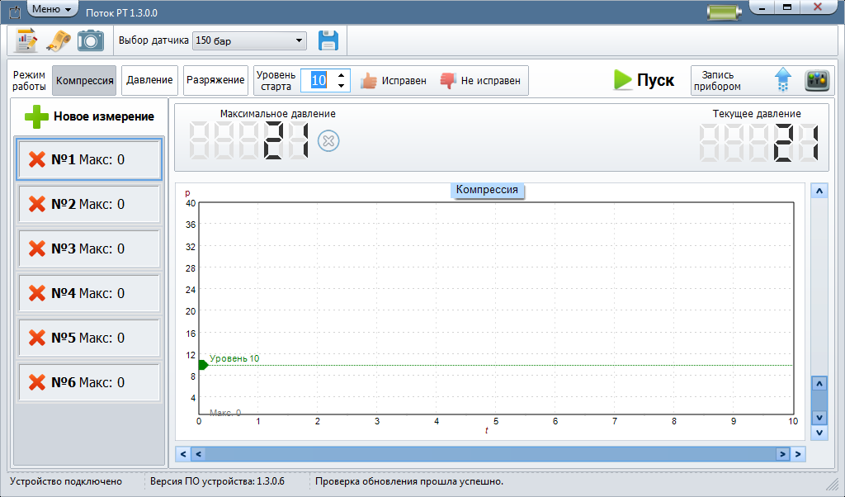845x497 pixels.
Task: Open the sensor selection dropdown 150 бар
Action: (x=248, y=40)
